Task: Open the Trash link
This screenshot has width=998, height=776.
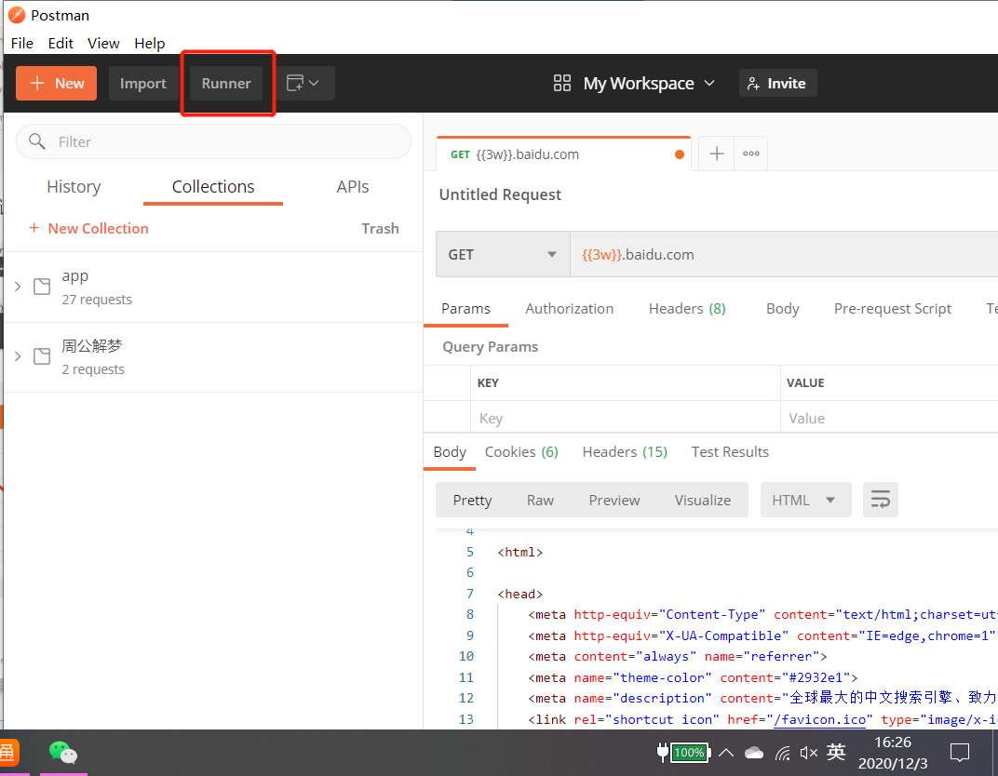Action: (x=380, y=228)
